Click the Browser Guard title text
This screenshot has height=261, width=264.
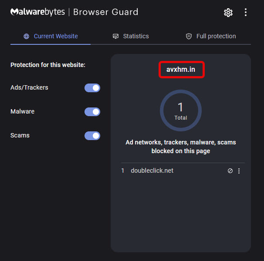tap(106, 12)
